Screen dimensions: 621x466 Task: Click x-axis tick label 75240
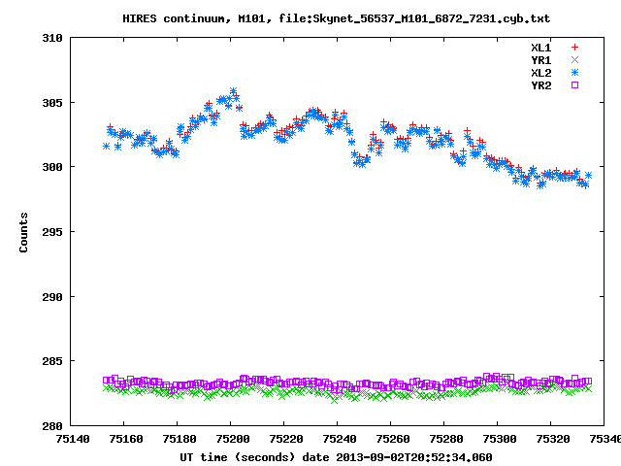coord(340,439)
